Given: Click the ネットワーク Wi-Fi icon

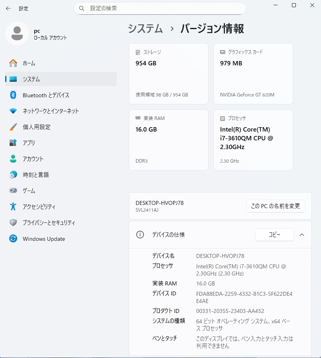Looking at the screenshot, I should click(13, 111).
